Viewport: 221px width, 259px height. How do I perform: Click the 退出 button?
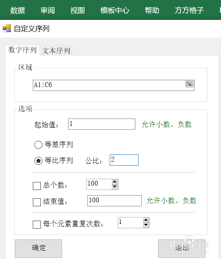click(x=182, y=249)
